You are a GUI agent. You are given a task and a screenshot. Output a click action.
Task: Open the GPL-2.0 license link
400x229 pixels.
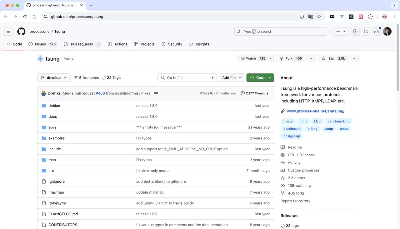[x=301, y=155]
